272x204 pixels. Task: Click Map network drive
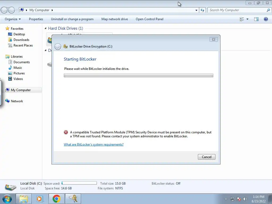click(114, 19)
